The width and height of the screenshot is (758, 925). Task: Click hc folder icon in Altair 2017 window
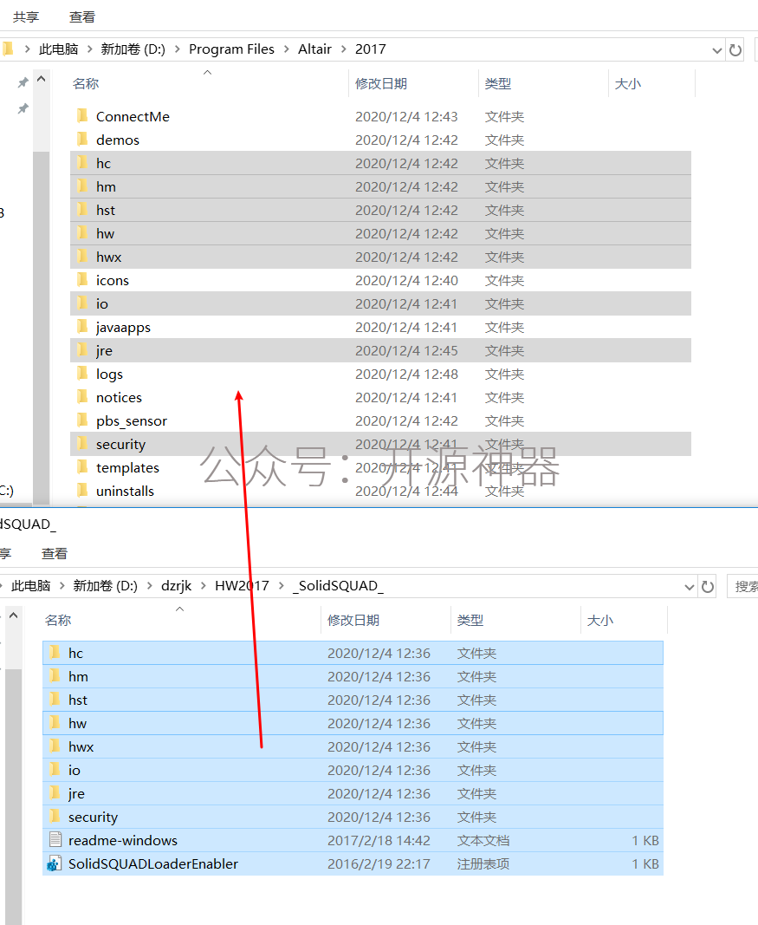[82, 163]
